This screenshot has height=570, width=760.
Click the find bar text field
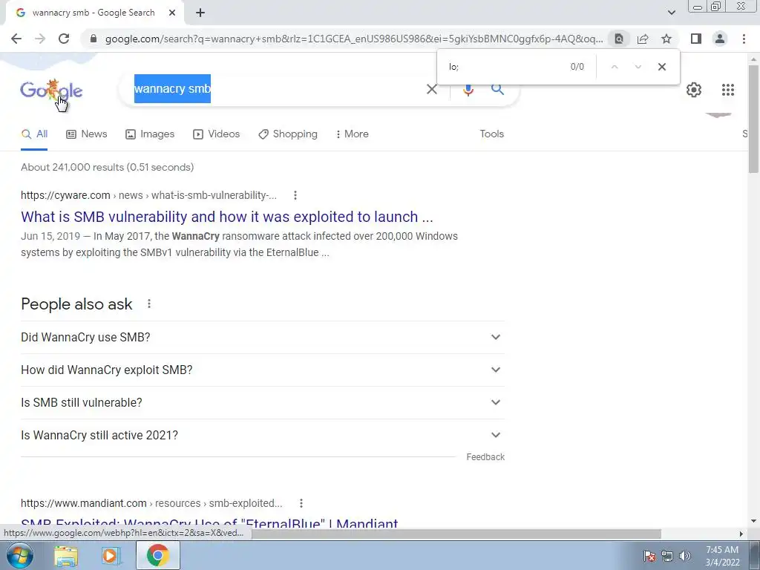click(504, 67)
